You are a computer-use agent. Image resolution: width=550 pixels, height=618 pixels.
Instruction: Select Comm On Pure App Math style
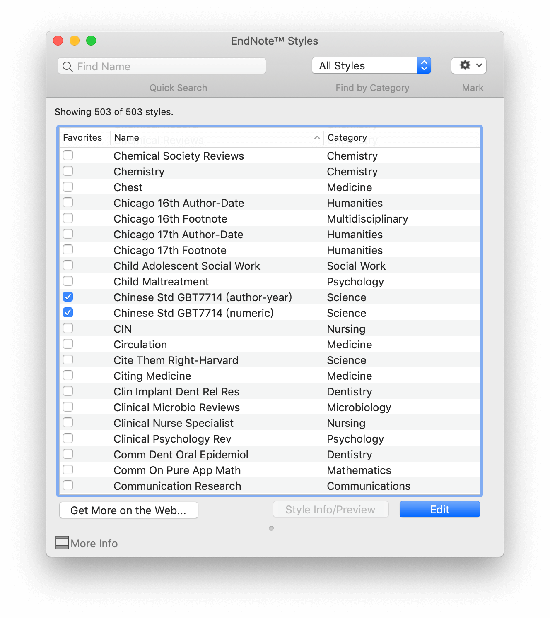pyautogui.click(x=177, y=470)
